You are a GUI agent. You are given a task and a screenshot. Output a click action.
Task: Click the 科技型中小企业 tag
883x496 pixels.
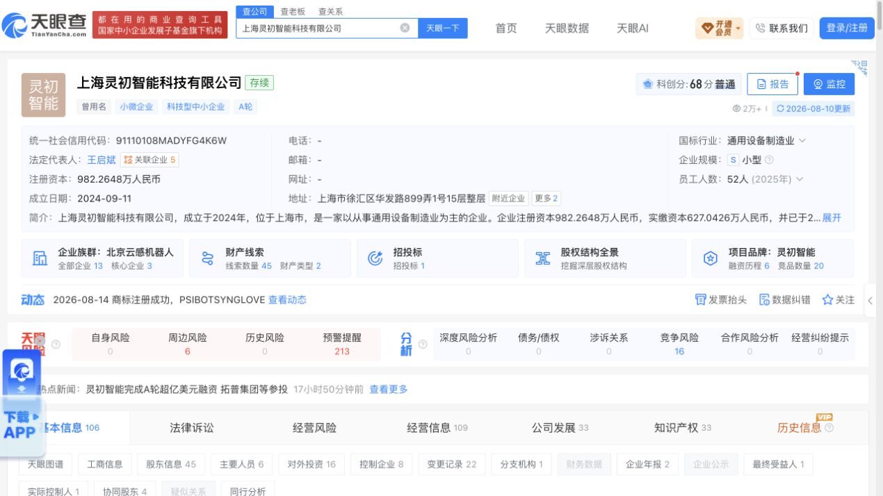[x=195, y=107]
